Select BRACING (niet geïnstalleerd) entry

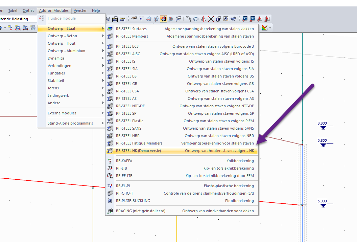pos(182,211)
